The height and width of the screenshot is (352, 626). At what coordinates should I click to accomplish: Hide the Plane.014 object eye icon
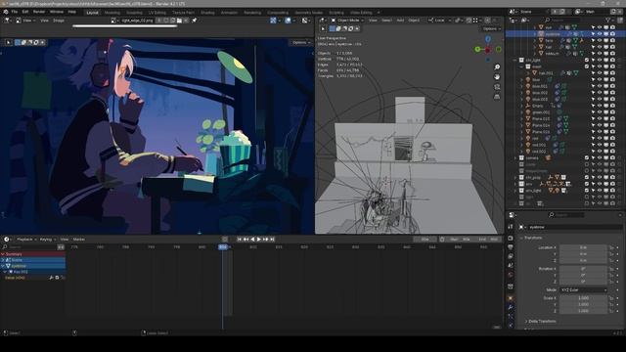[x=600, y=125]
